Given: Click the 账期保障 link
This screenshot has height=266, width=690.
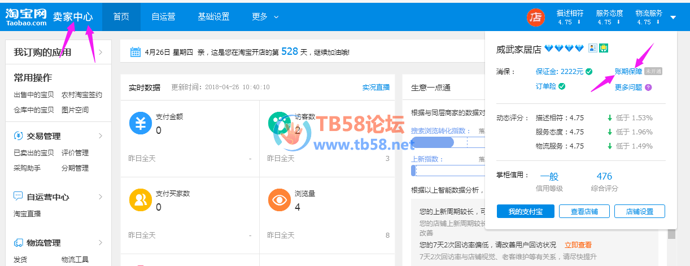Looking at the screenshot, I should click(x=628, y=72).
